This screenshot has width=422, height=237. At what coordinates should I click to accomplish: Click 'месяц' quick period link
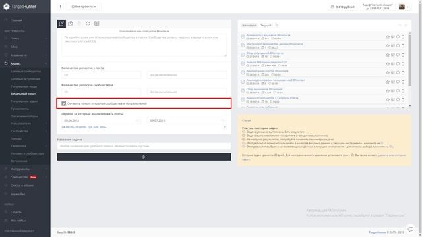tap(70, 127)
